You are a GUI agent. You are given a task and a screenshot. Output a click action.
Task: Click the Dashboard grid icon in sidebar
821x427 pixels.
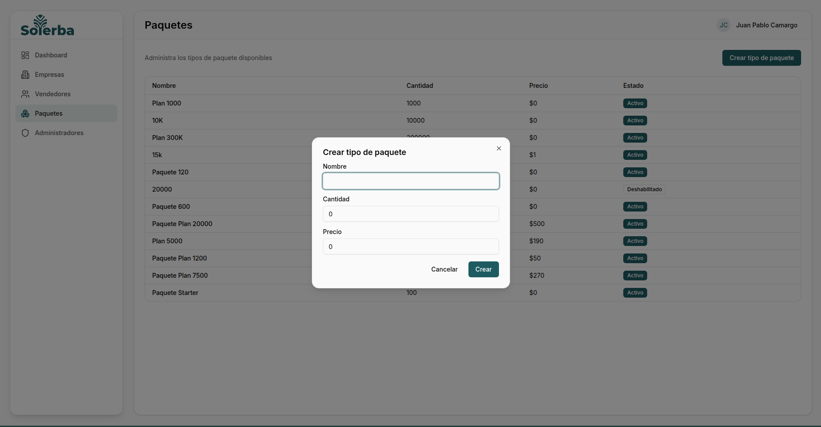coord(25,55)
